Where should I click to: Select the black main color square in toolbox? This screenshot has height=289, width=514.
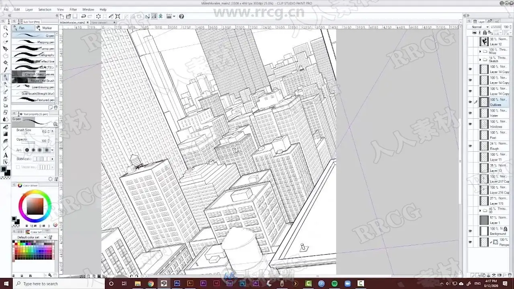point(4,169)
